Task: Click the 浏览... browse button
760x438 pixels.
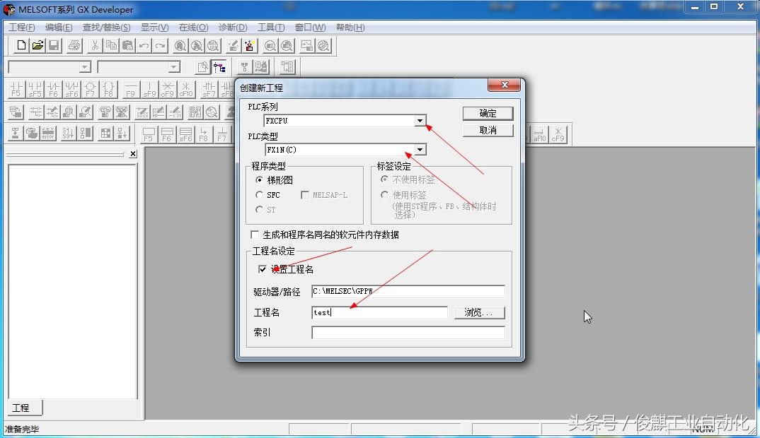Action: click(x=479, y=313)
